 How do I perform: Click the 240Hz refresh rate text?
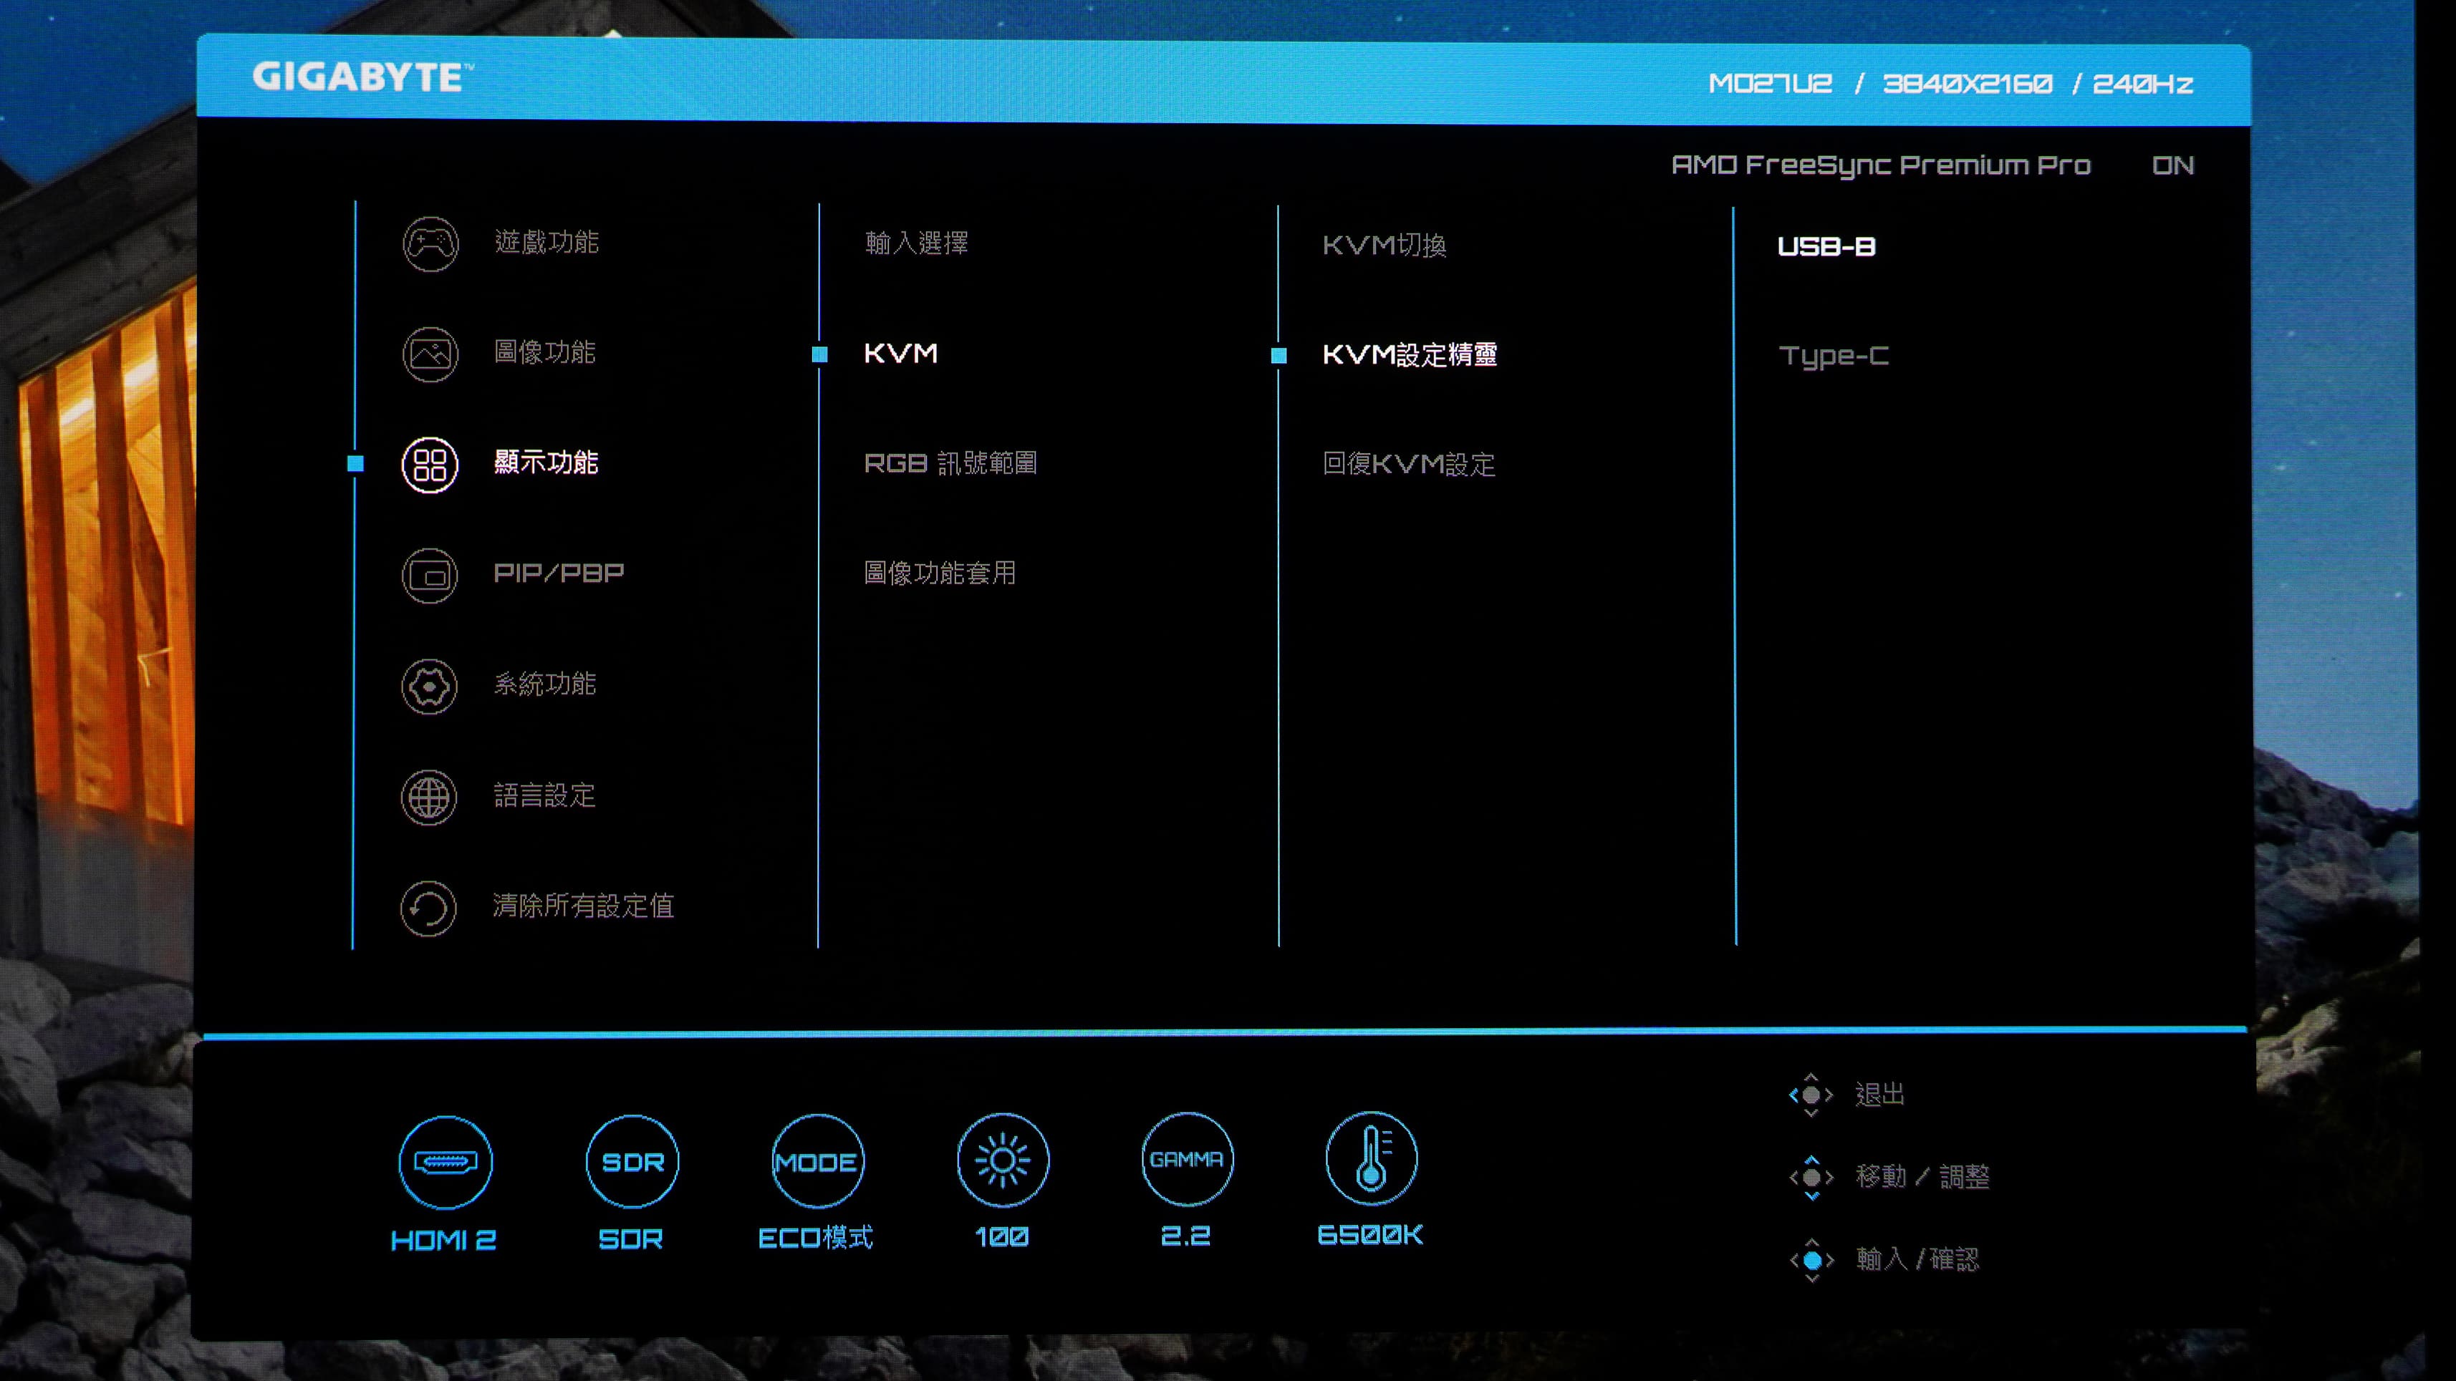[x=2142, y=84]
